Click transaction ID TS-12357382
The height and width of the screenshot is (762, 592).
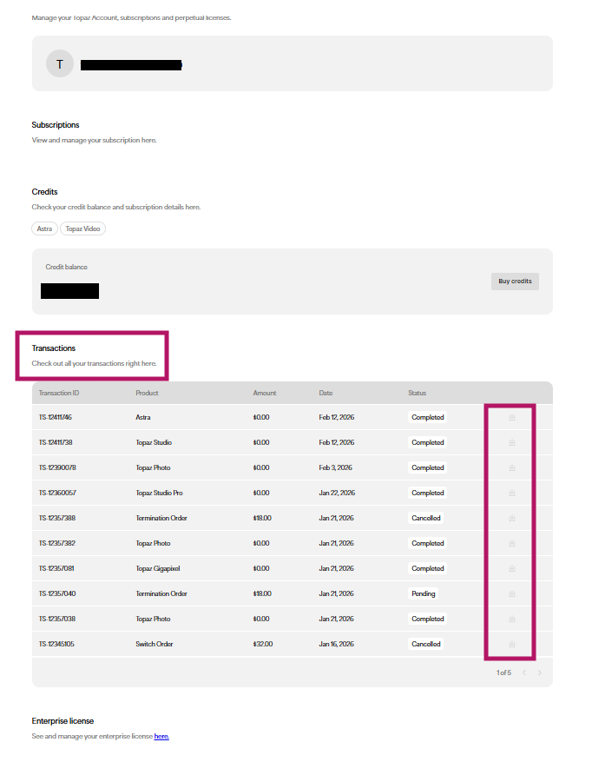[x=57, y=544]
